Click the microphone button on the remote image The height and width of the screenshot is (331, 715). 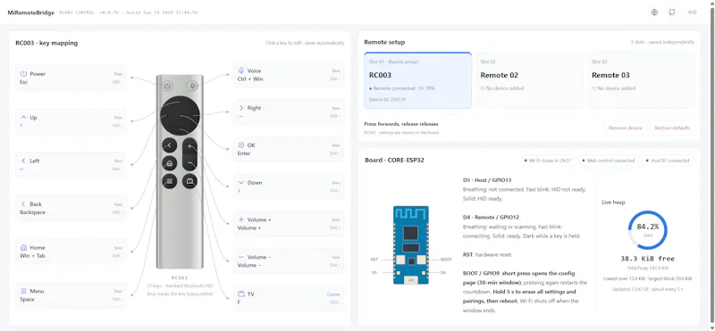tap(192, 86)
